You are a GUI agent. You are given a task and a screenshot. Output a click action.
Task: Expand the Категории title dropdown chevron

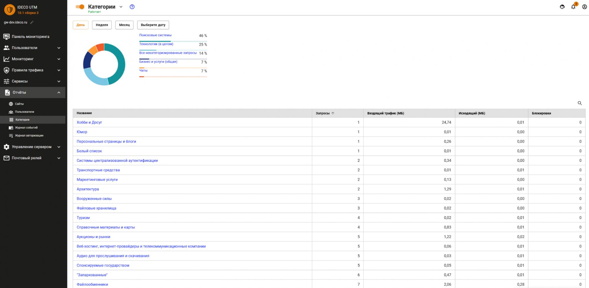pyautogui.click(x=121, y=7)
